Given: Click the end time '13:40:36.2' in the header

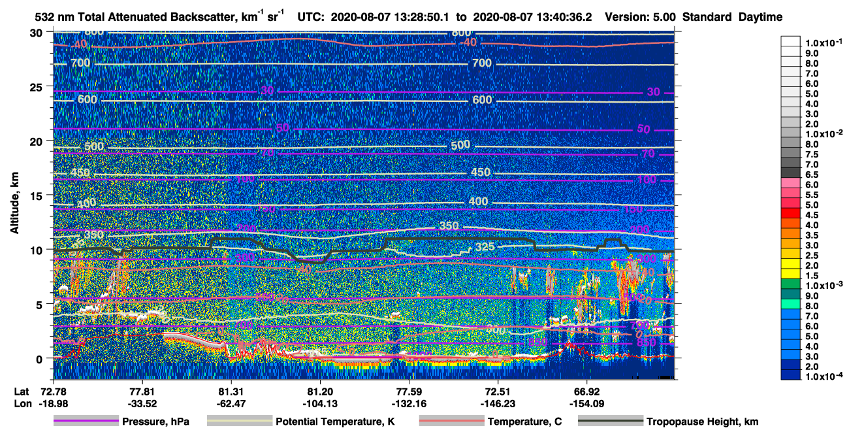Looking at the screenshot, I should point(568,18).
